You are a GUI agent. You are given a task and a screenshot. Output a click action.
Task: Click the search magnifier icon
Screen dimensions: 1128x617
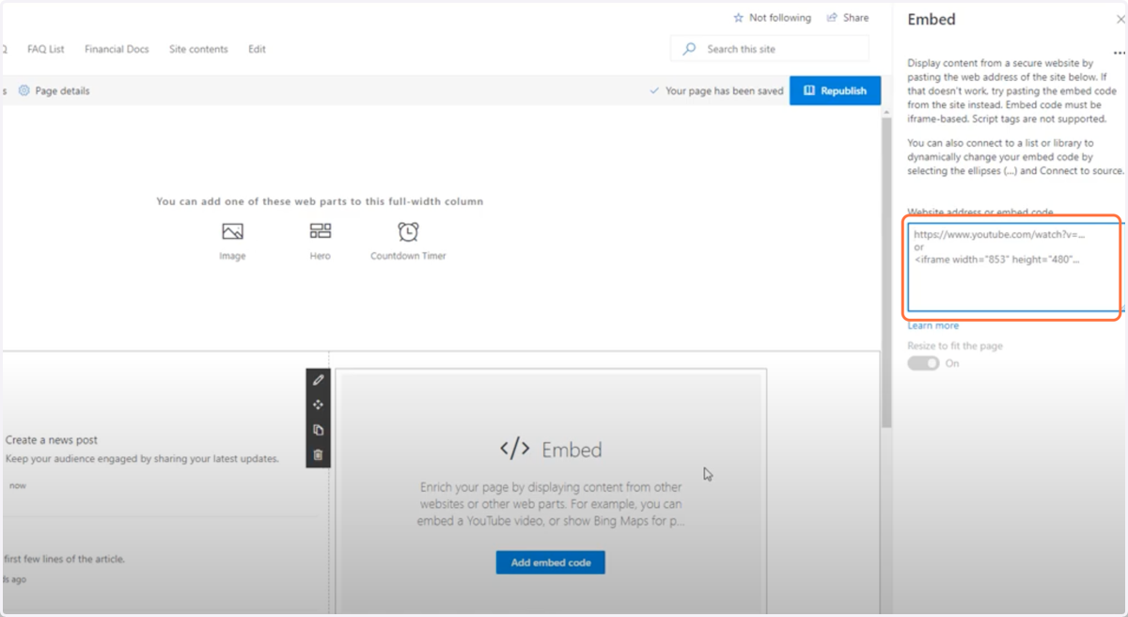[x=690, y=49]
